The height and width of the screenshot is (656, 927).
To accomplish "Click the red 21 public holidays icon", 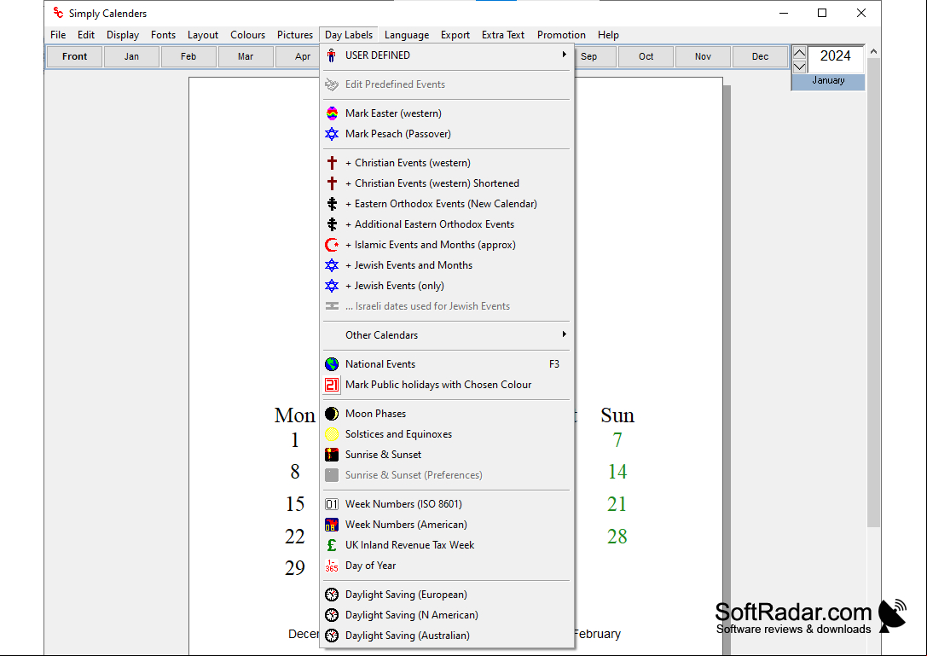I will tap(332, 385).
